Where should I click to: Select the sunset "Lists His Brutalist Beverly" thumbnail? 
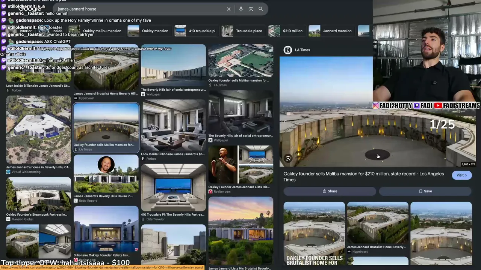(241, 231)
